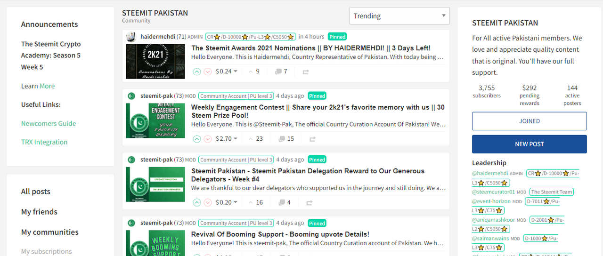Image resolution: width=603 pixels, height=256 pixels.
Task: Resteem the Steemit Awards 2021 Nominations post
Action: [306, 72]
